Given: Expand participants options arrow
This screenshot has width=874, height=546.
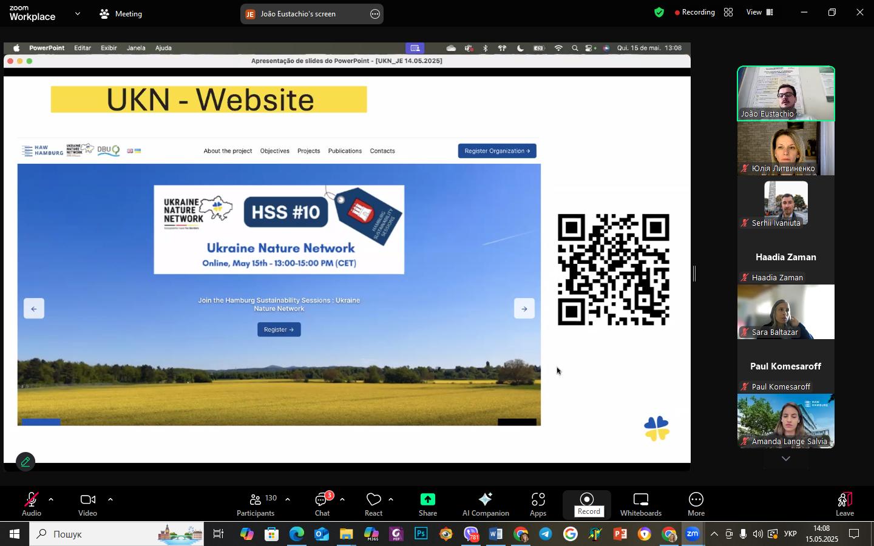Looking at the screenshot, I should [x=288, y=500].
